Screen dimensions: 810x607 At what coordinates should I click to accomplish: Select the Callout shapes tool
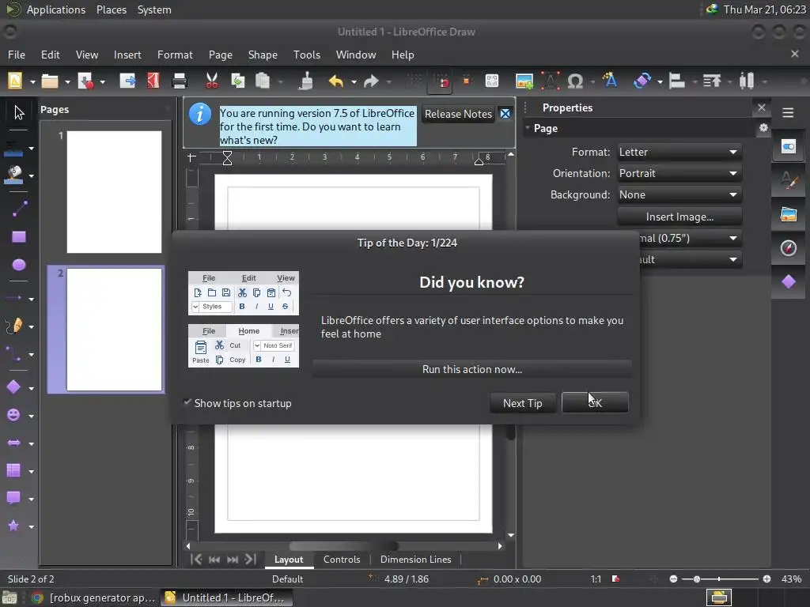pyautogui.click(x=13, y=498)
